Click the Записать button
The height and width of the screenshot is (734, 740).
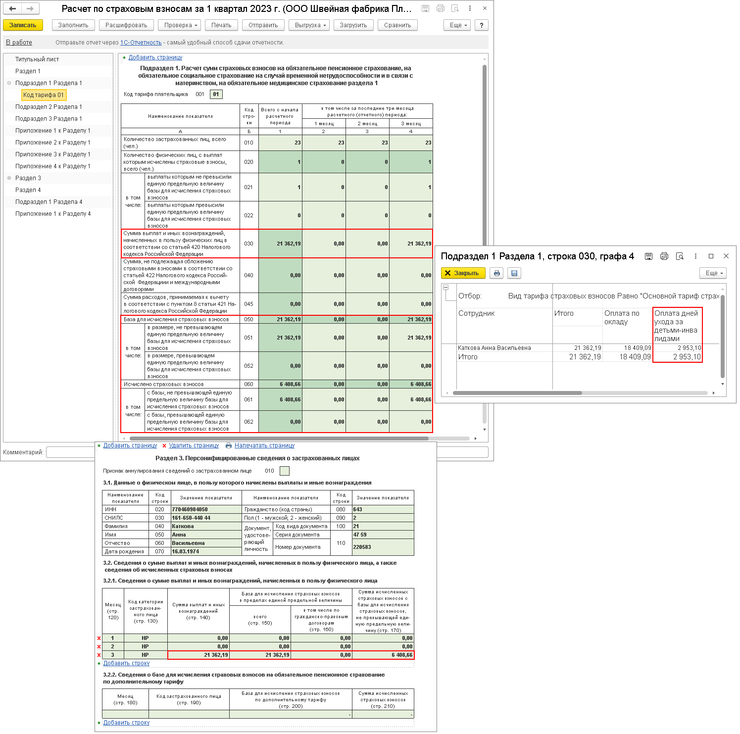click(x=23, y=25)
